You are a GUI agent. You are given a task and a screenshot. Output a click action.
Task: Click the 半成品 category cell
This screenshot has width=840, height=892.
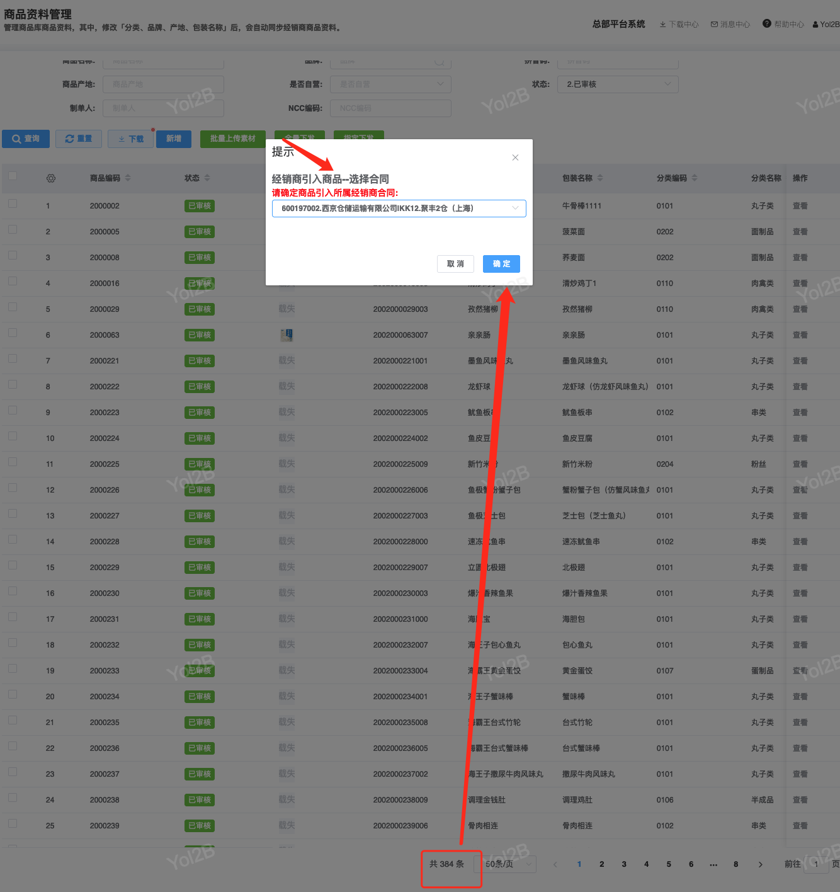click(763, 800)
